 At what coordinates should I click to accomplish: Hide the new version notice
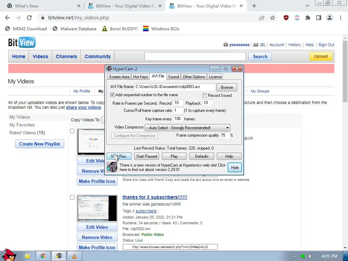pyautogui.click(x=234, y=167)
